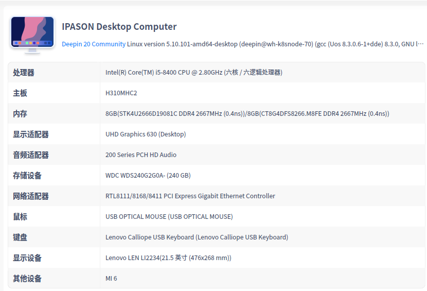Select the 音频适配器 row label
427x291 pixels.
[31, 155]
